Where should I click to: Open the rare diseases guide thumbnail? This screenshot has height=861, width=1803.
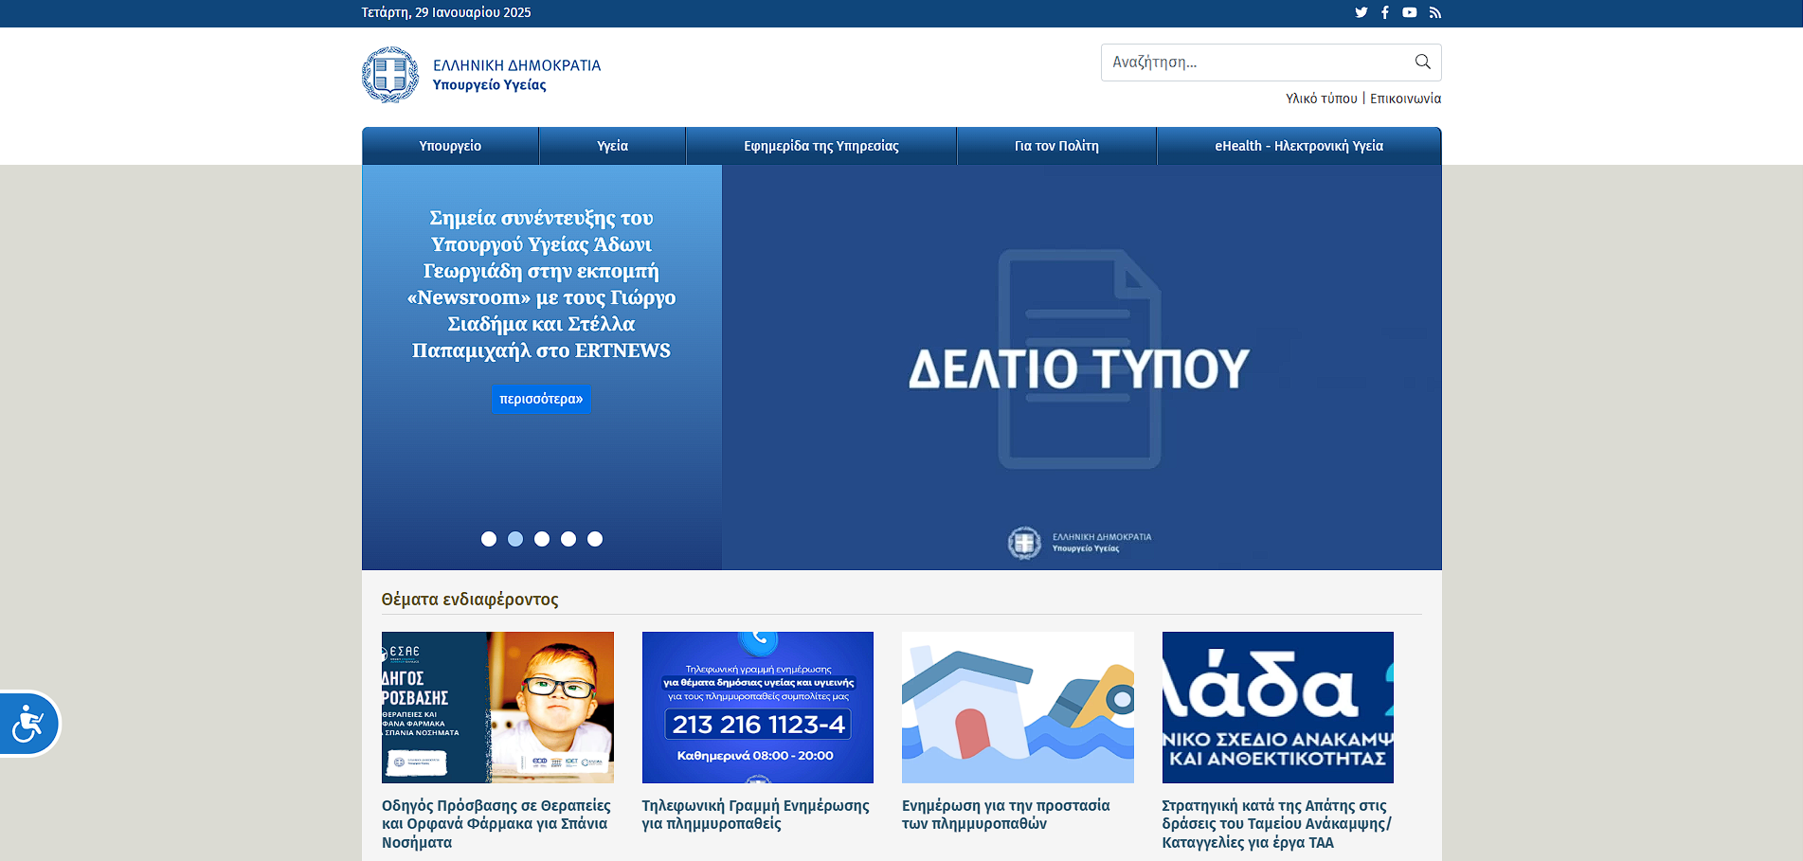pyautogui.click(x=497, y=708)
